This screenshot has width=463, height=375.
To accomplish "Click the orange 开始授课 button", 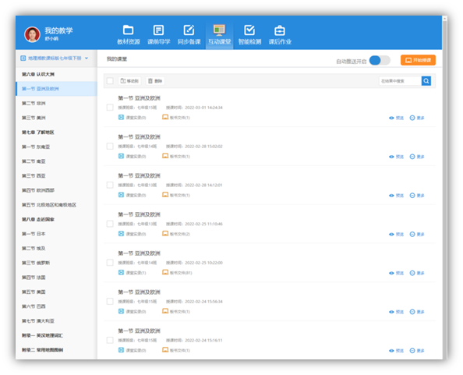I will (418, 60).
